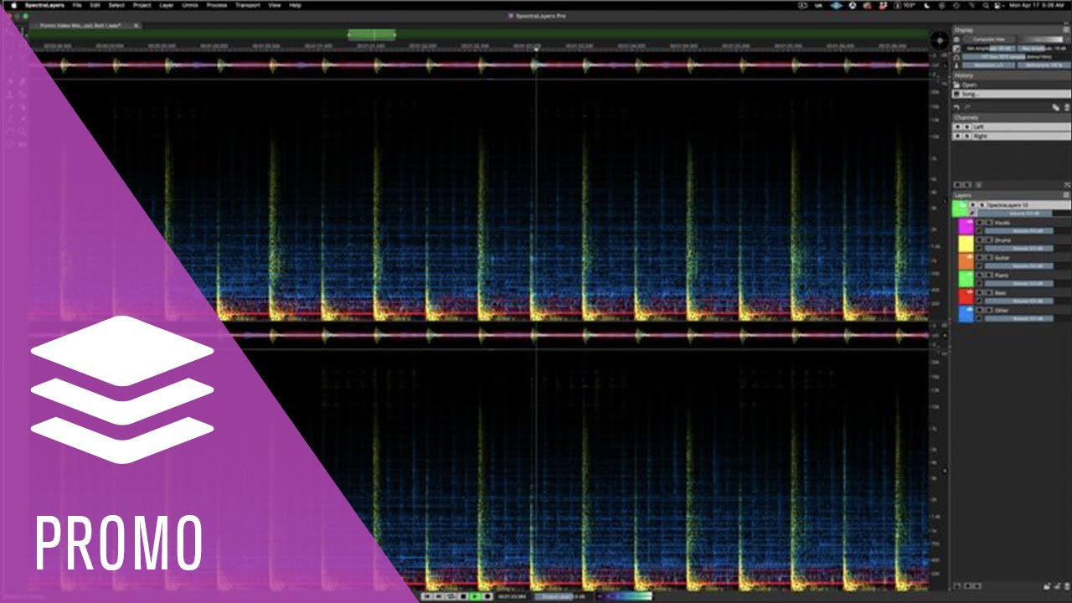Click the Stop button in the transport bar

[x=464, y=596]
